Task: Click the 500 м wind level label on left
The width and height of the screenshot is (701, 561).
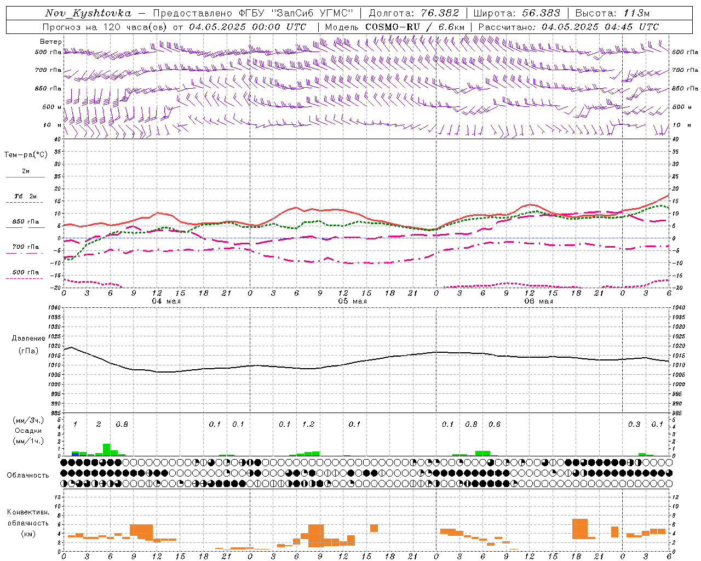Action: tap(52, 107)
